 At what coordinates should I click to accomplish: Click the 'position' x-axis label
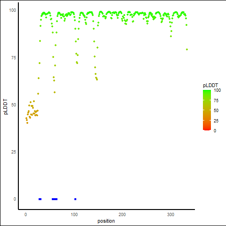point(106,221)
